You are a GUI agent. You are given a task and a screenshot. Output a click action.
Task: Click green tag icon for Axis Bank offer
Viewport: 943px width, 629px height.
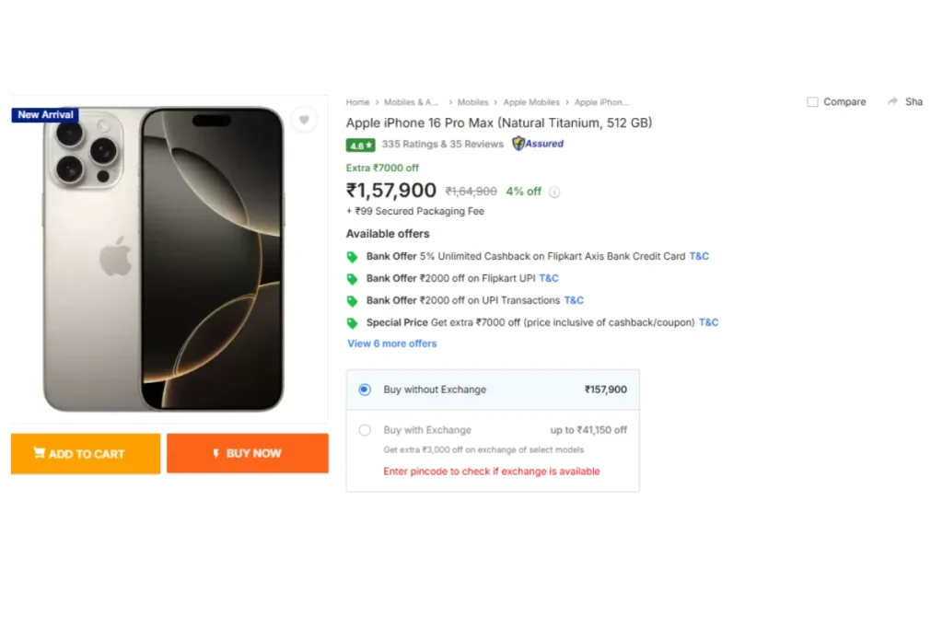(x=353, y=257)
